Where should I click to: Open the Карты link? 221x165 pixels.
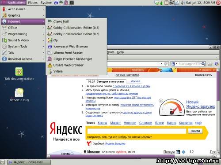pos(103,123)
